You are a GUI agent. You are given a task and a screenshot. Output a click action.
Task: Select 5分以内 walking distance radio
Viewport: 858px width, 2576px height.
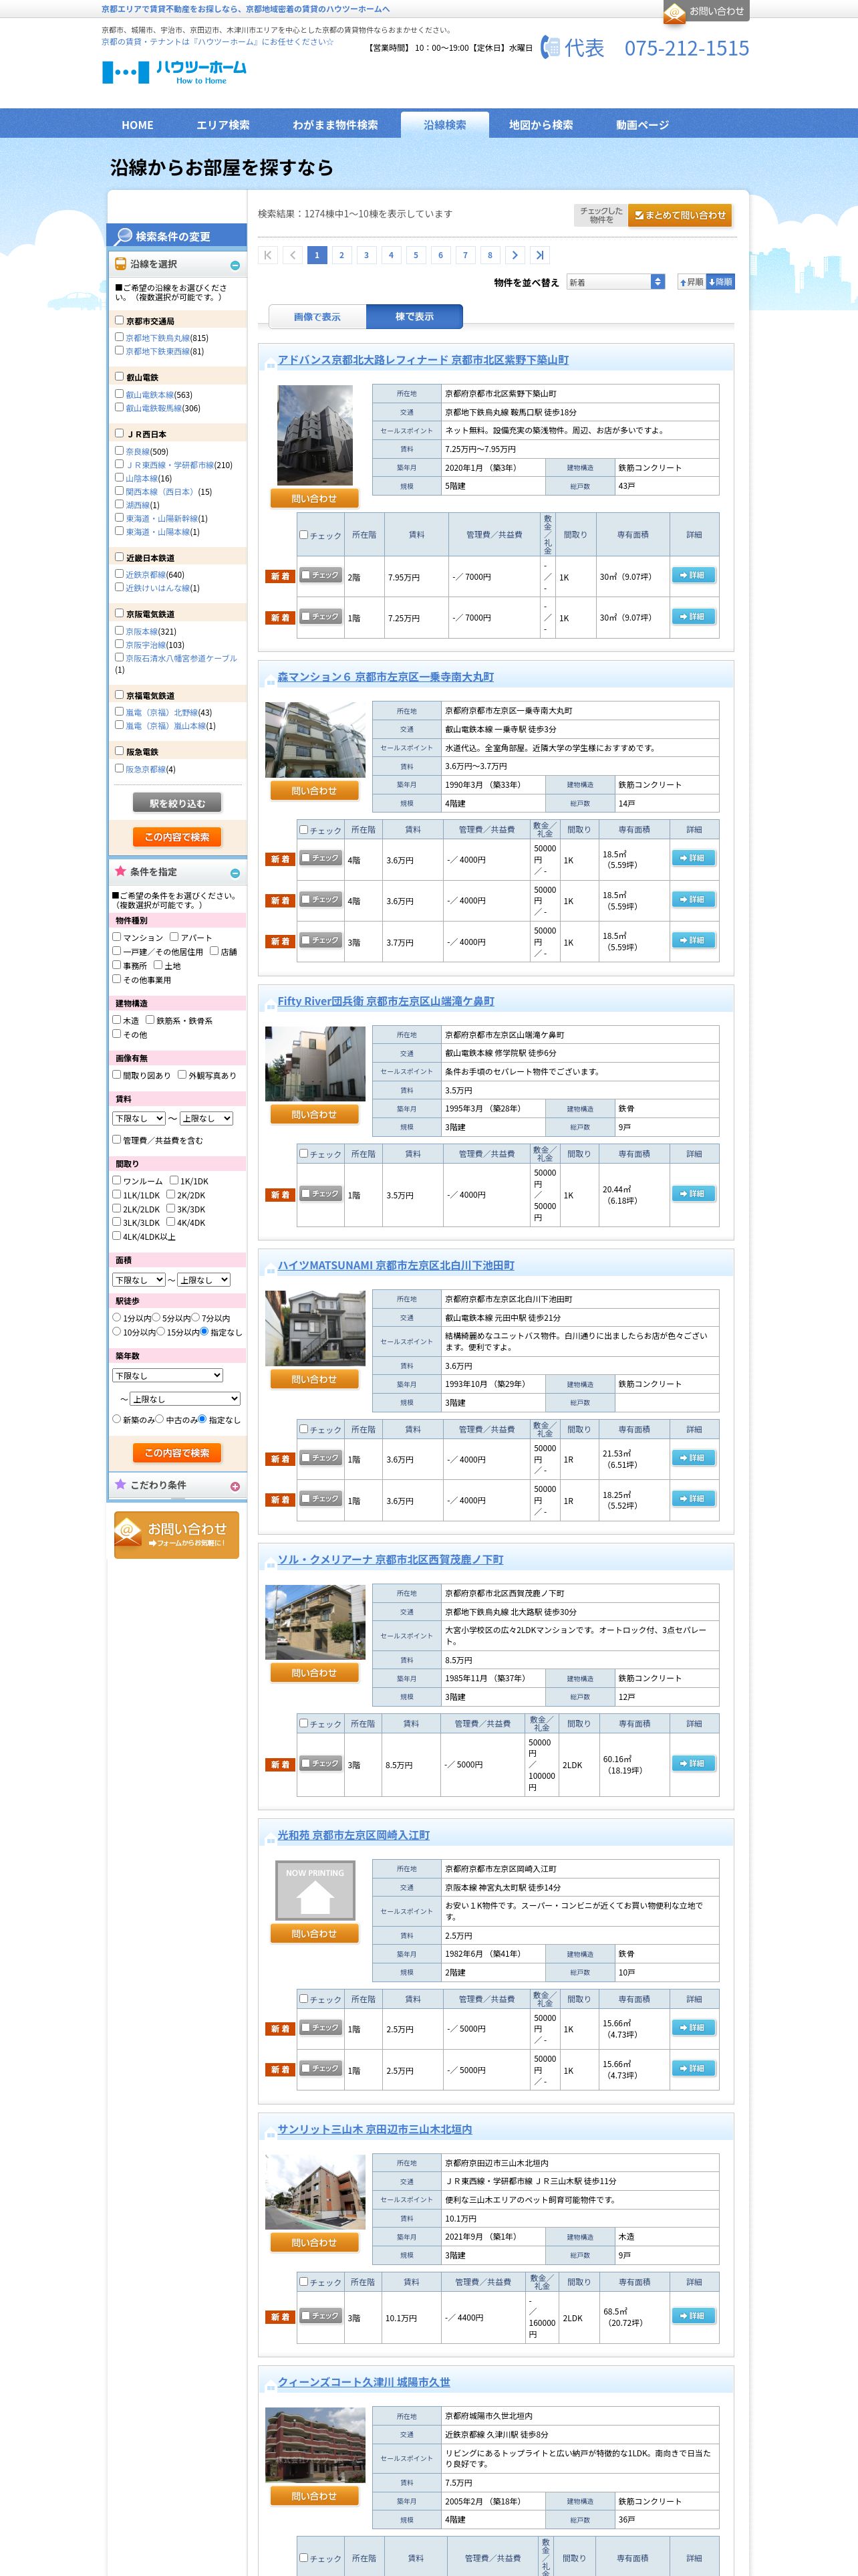pos(157,1318)
